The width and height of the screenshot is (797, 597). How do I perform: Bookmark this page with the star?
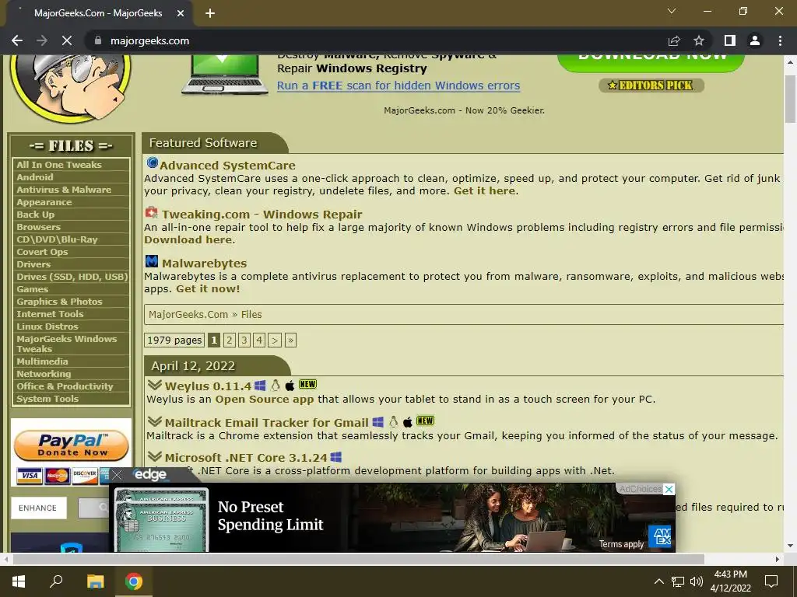coord(699,40)
